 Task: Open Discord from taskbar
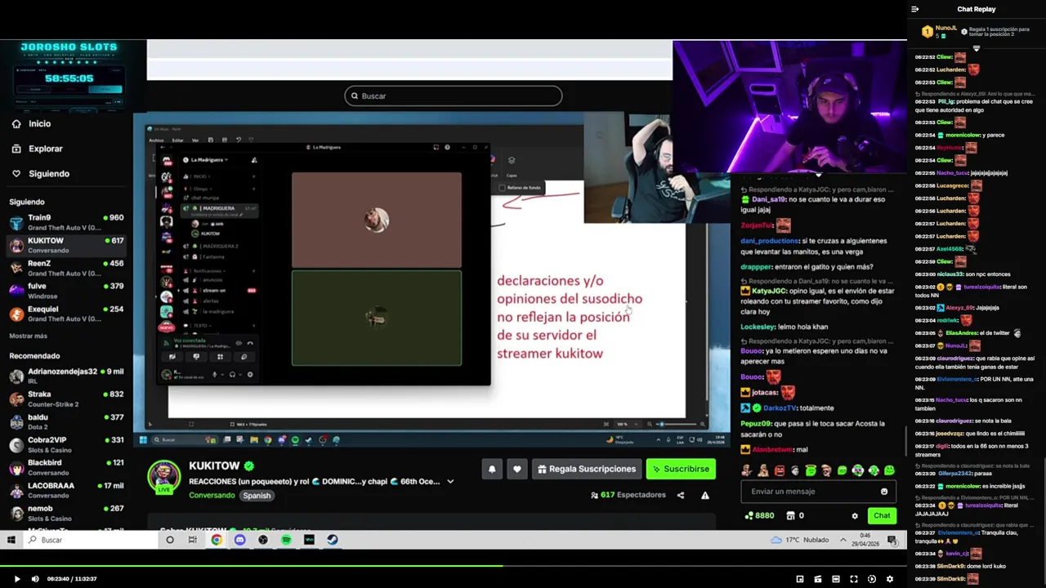click(x=239, y=540)
